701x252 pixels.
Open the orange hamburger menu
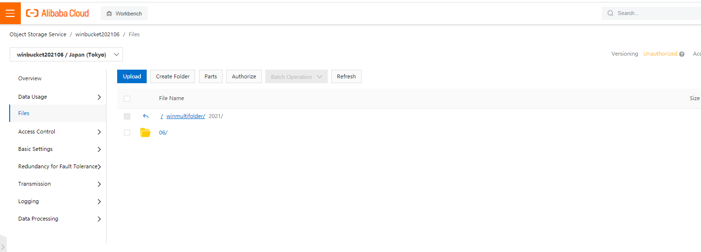[10, 13]
